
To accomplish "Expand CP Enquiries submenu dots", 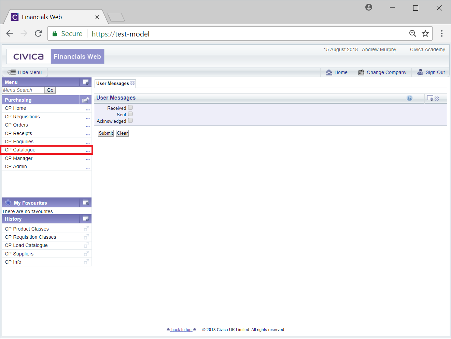I will coord(88,143).
